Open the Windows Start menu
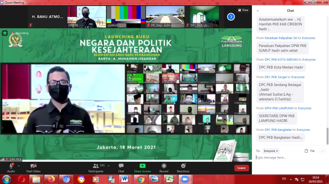329x184 pixels. [6, 179]
